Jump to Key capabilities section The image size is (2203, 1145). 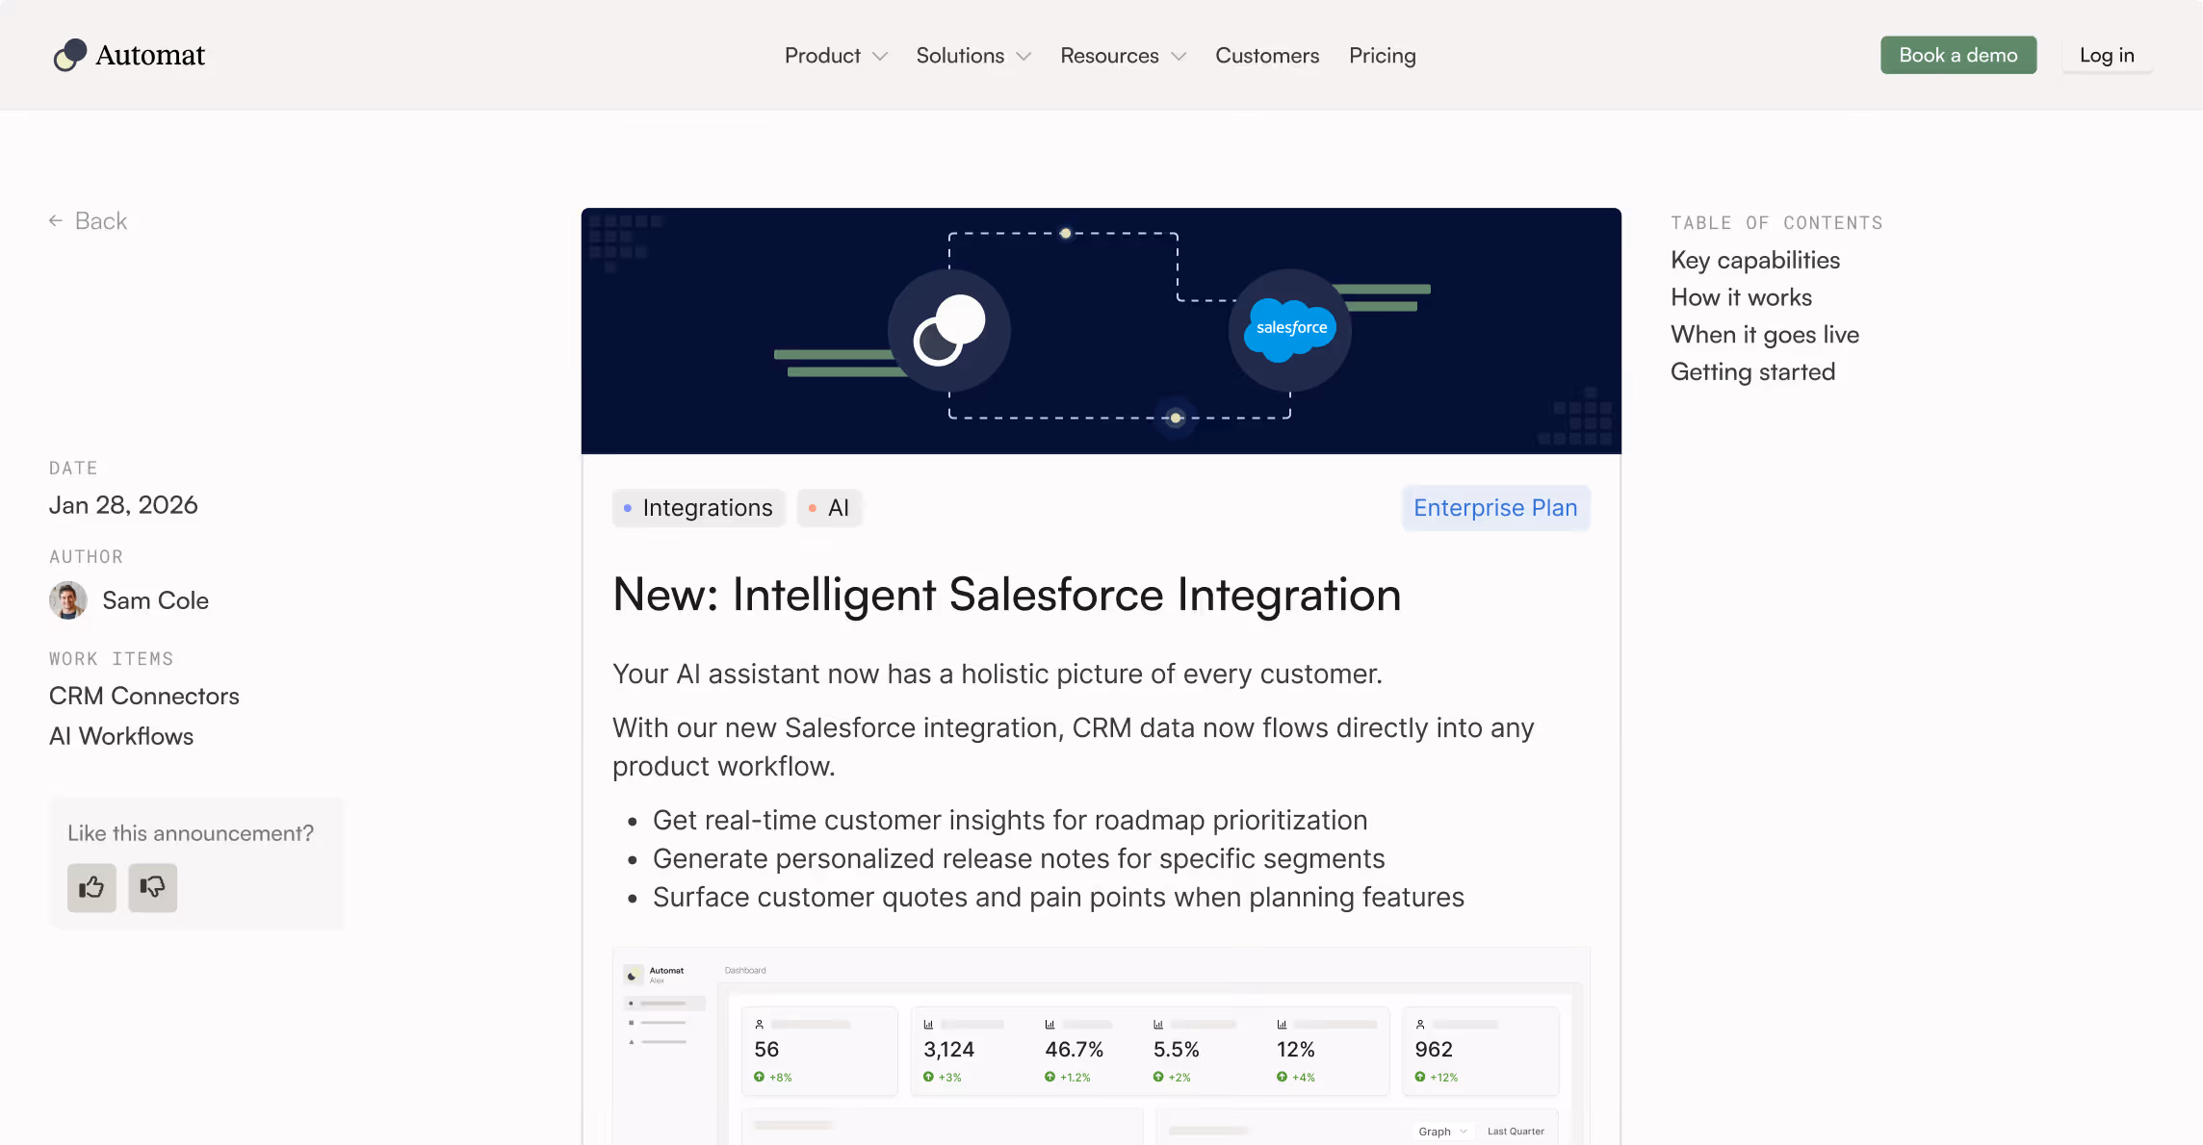coord(1755,261)
